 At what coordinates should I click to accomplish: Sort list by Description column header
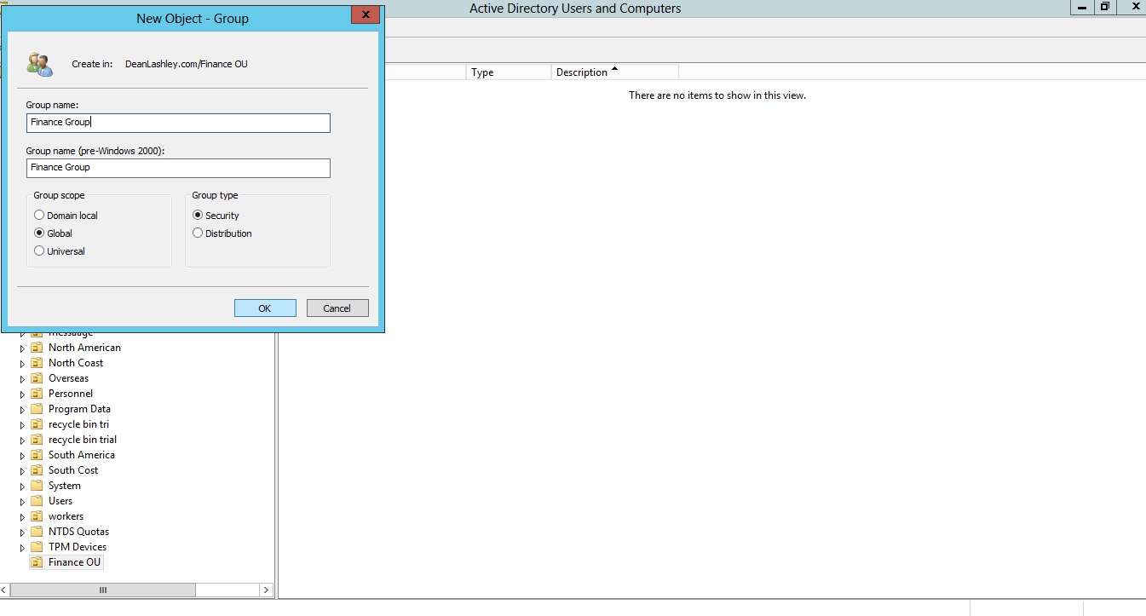tap(613, 72)
